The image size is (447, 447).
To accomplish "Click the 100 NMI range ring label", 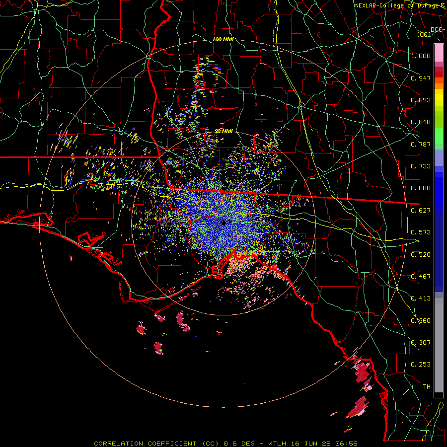I will coord(223,39).
